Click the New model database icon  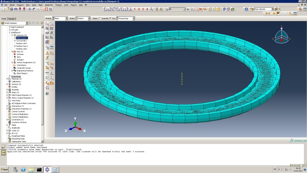click(3, 9)
